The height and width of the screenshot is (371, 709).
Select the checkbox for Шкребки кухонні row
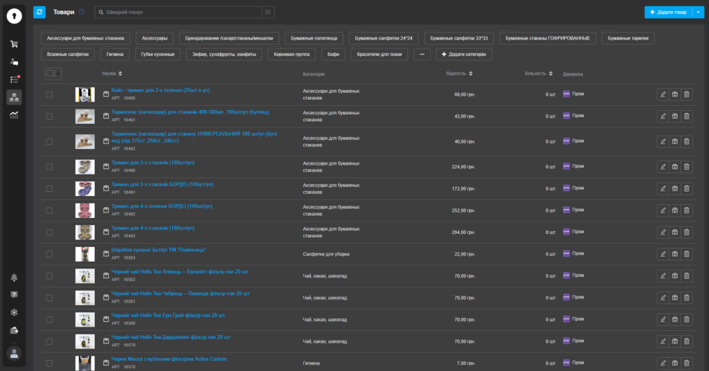(x=49, y=254)
